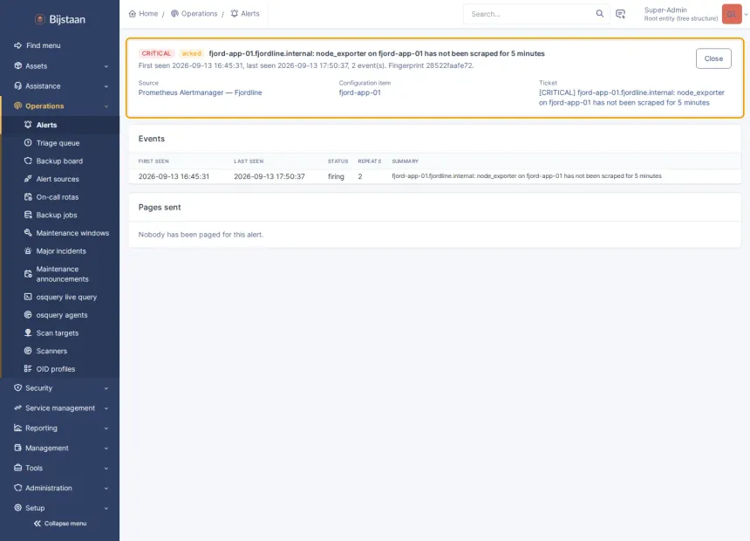This screenshot has height=541, width=750.
Task: Click the Maintenance windows wrench icon
Action: pyautogui.click(x=28, y=233)
